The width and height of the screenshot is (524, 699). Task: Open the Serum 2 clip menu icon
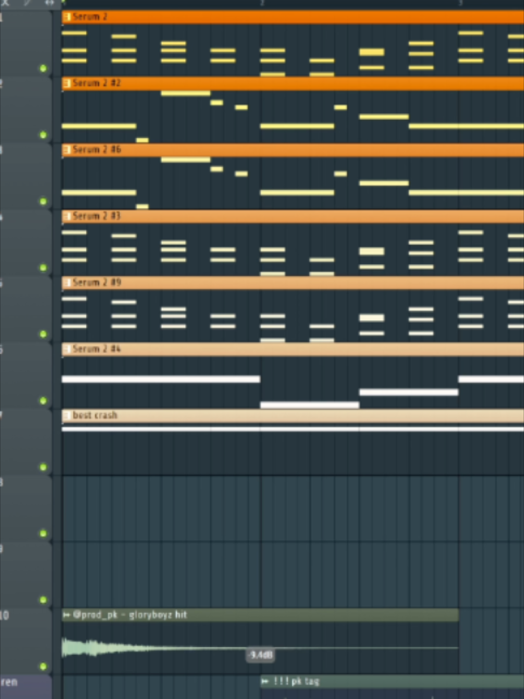pyautogui.click(x=67, y=17)
